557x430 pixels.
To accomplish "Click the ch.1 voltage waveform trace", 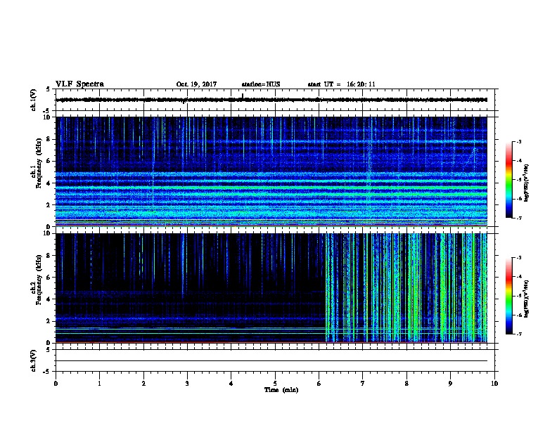I will (x=271, y=100).
